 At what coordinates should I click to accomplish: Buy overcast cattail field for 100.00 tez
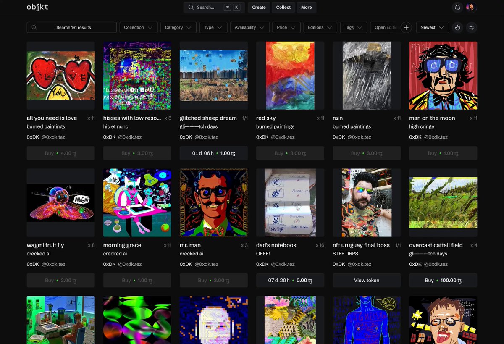[x=443, y=281]
